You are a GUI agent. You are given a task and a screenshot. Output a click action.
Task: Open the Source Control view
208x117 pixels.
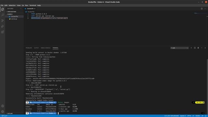pyautogui.click(x=3, y=20)
